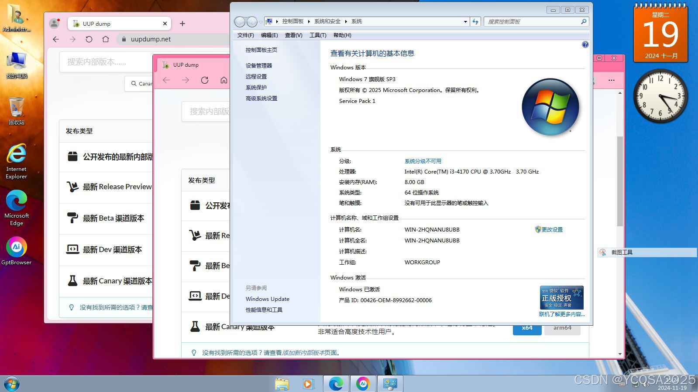Close the UUP dump tab in the back window
The height and width of the screenshot is (392, 698).
click(165, 24)
